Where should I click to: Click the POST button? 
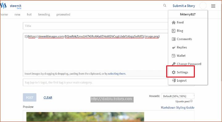point(30,97)
